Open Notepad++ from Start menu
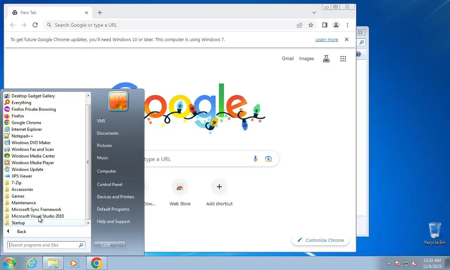Viewport: 450px width, 270px height. coord(45,136)
